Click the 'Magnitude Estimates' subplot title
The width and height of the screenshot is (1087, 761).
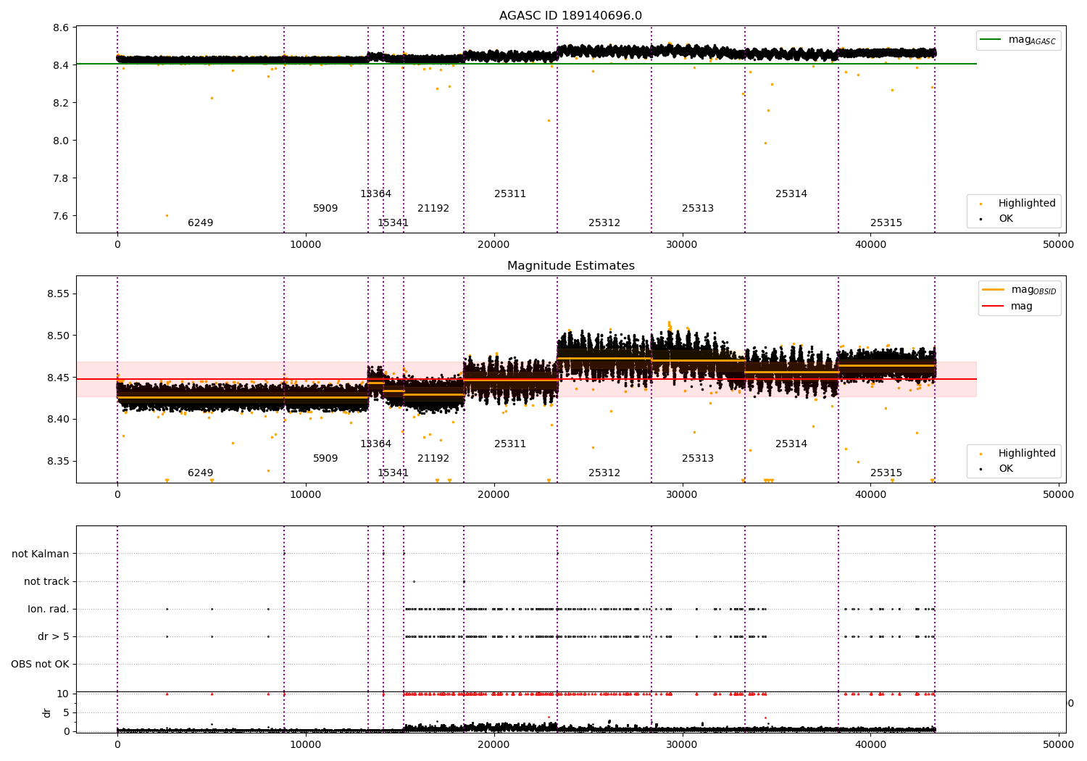pos(570,266)
